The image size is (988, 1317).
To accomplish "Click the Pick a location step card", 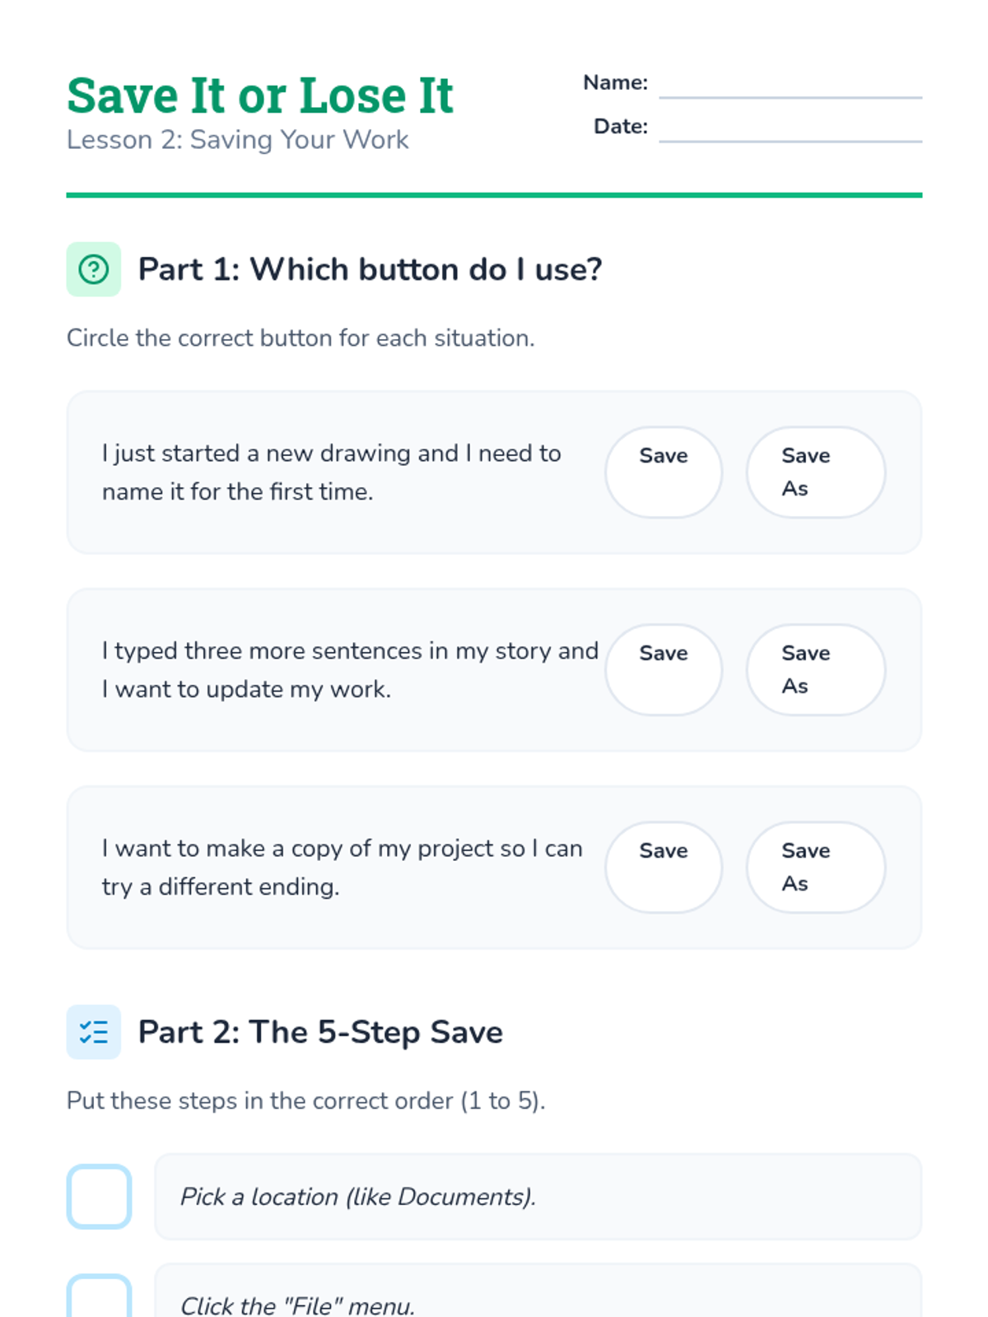I will 538,1197.
